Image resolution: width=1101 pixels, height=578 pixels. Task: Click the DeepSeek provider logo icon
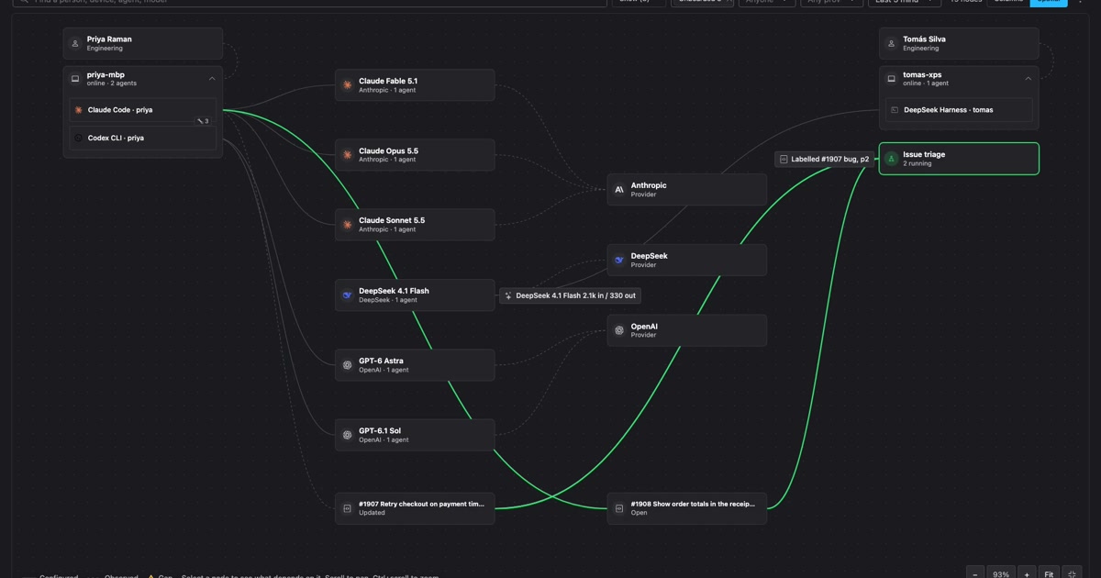[619, 261]
